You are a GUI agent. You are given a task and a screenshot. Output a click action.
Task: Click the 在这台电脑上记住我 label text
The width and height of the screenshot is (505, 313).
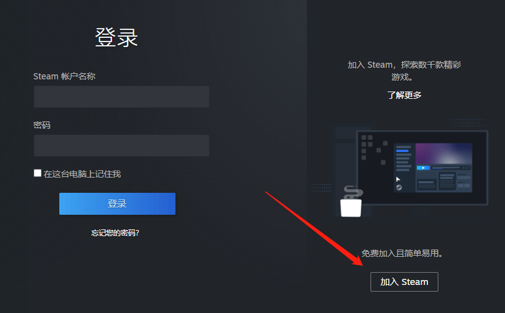pyautogui.click(x=82, y=174)
